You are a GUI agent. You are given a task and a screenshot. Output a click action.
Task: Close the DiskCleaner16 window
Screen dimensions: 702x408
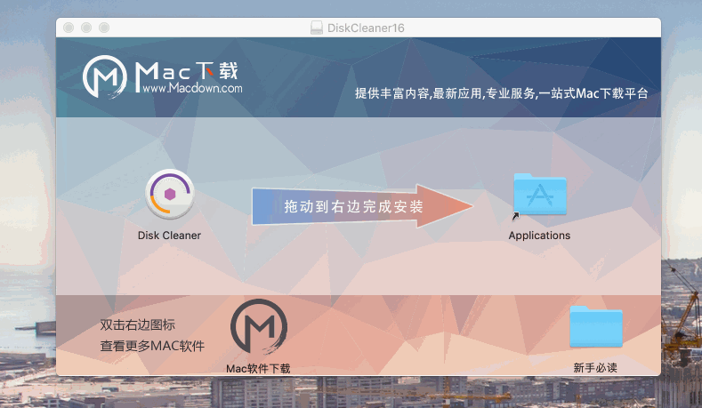pyautogui.click(x=69, y=28)
